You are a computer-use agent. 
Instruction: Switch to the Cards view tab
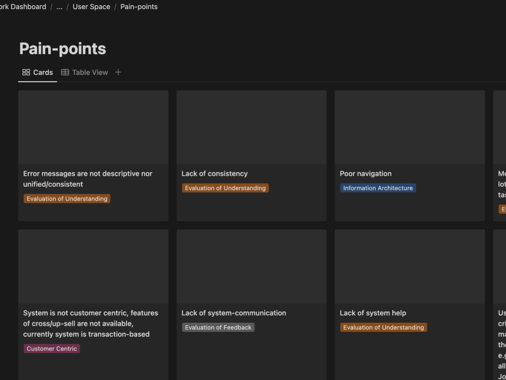click(37, 72)
